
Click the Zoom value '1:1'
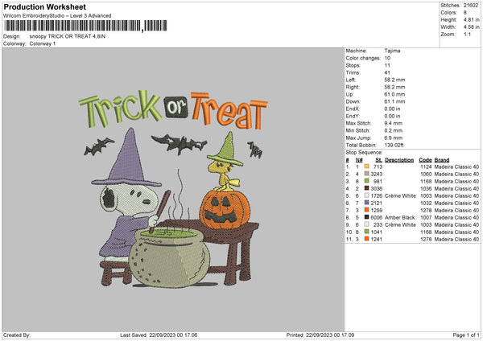467,35
